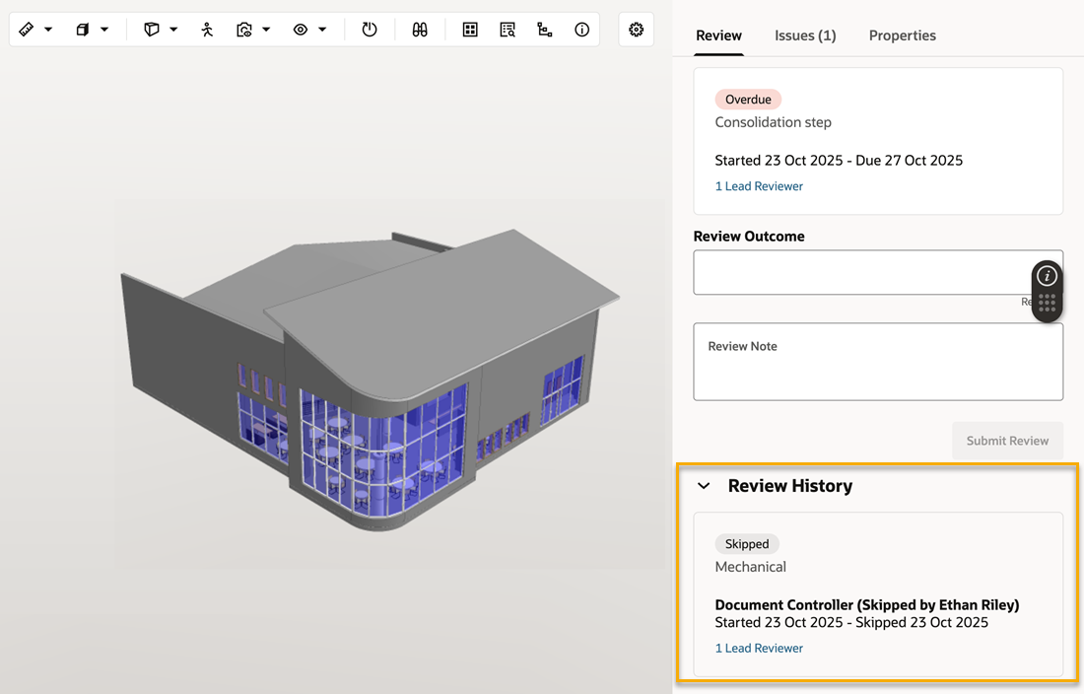1084x694 pixels.
Task: Activate the walk mode person icon
Action: click(x=207, y=30)
